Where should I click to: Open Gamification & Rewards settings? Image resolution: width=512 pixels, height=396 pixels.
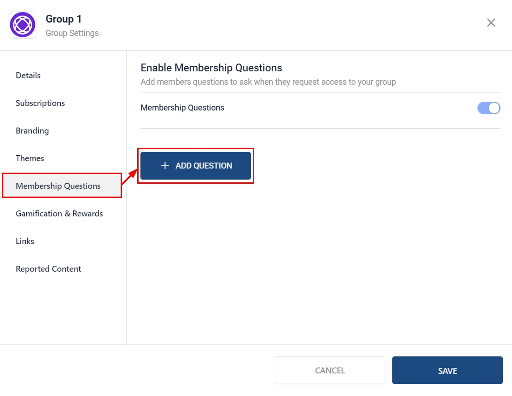coord(59,214)
